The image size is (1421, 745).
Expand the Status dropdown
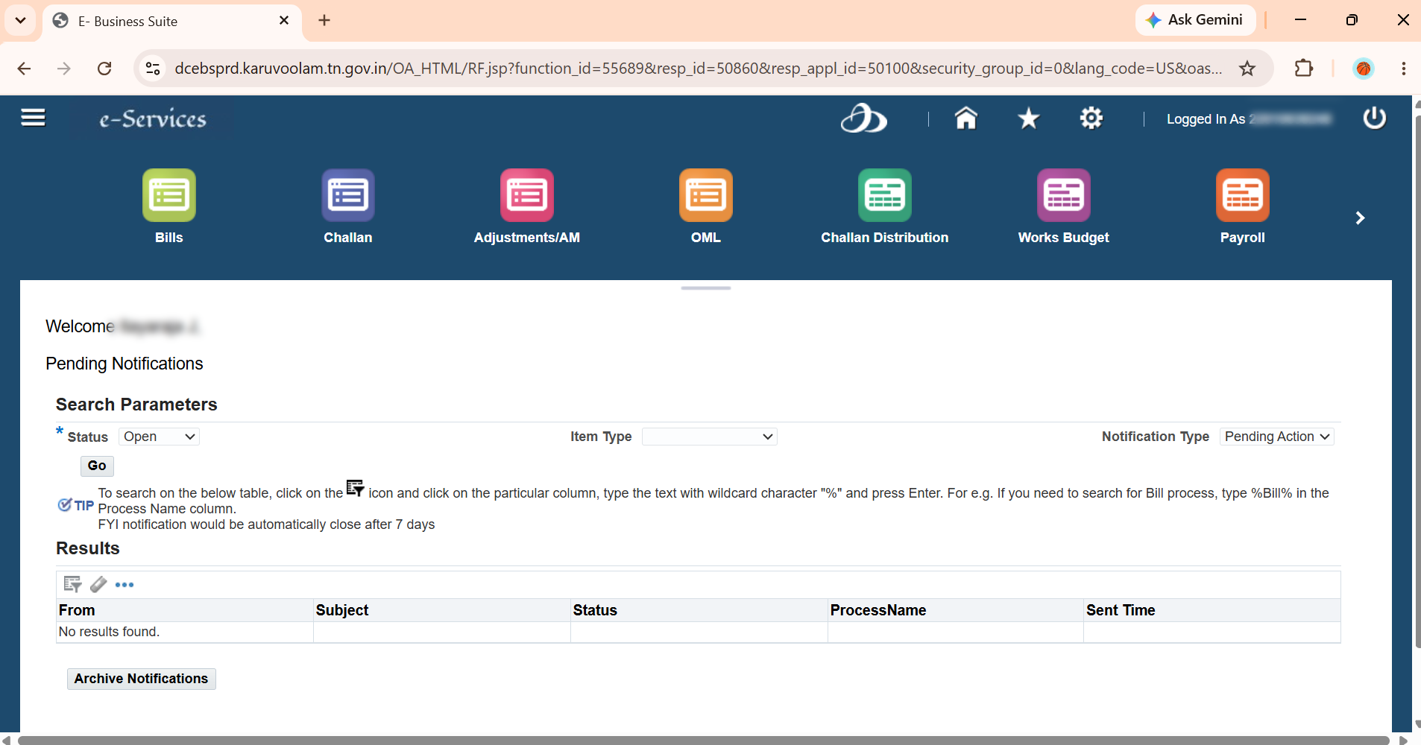click(159, 437)
